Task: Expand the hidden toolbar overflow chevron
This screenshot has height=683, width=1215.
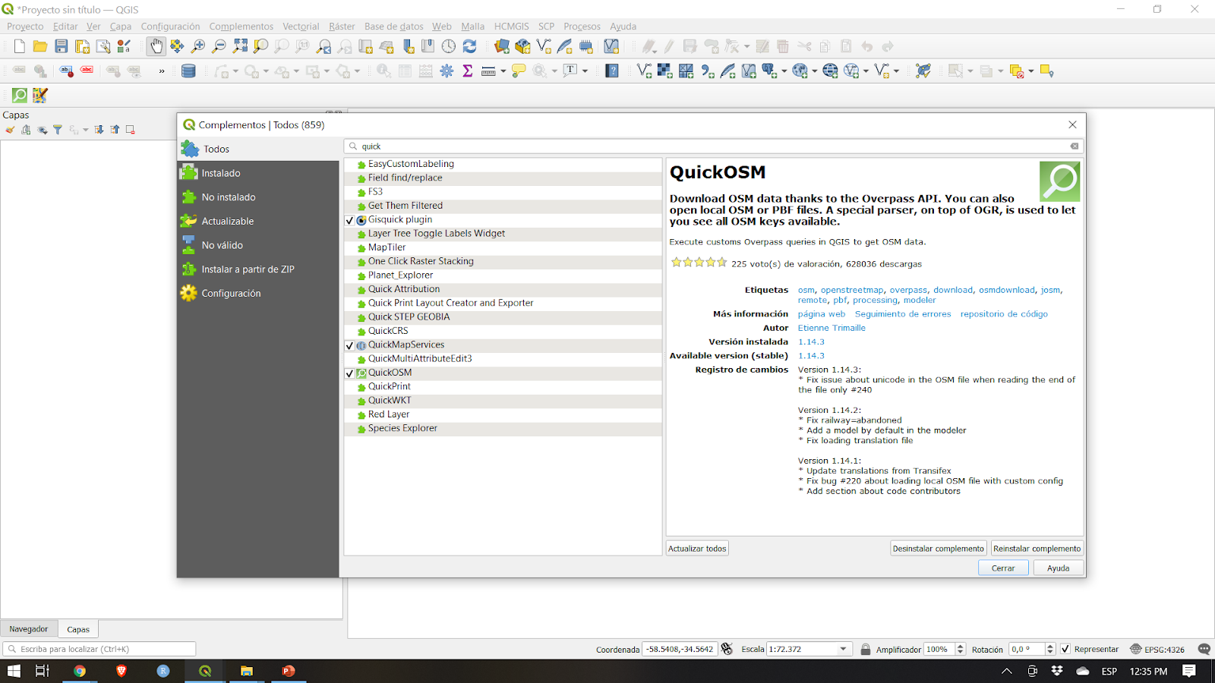Action: coord(162,71)
